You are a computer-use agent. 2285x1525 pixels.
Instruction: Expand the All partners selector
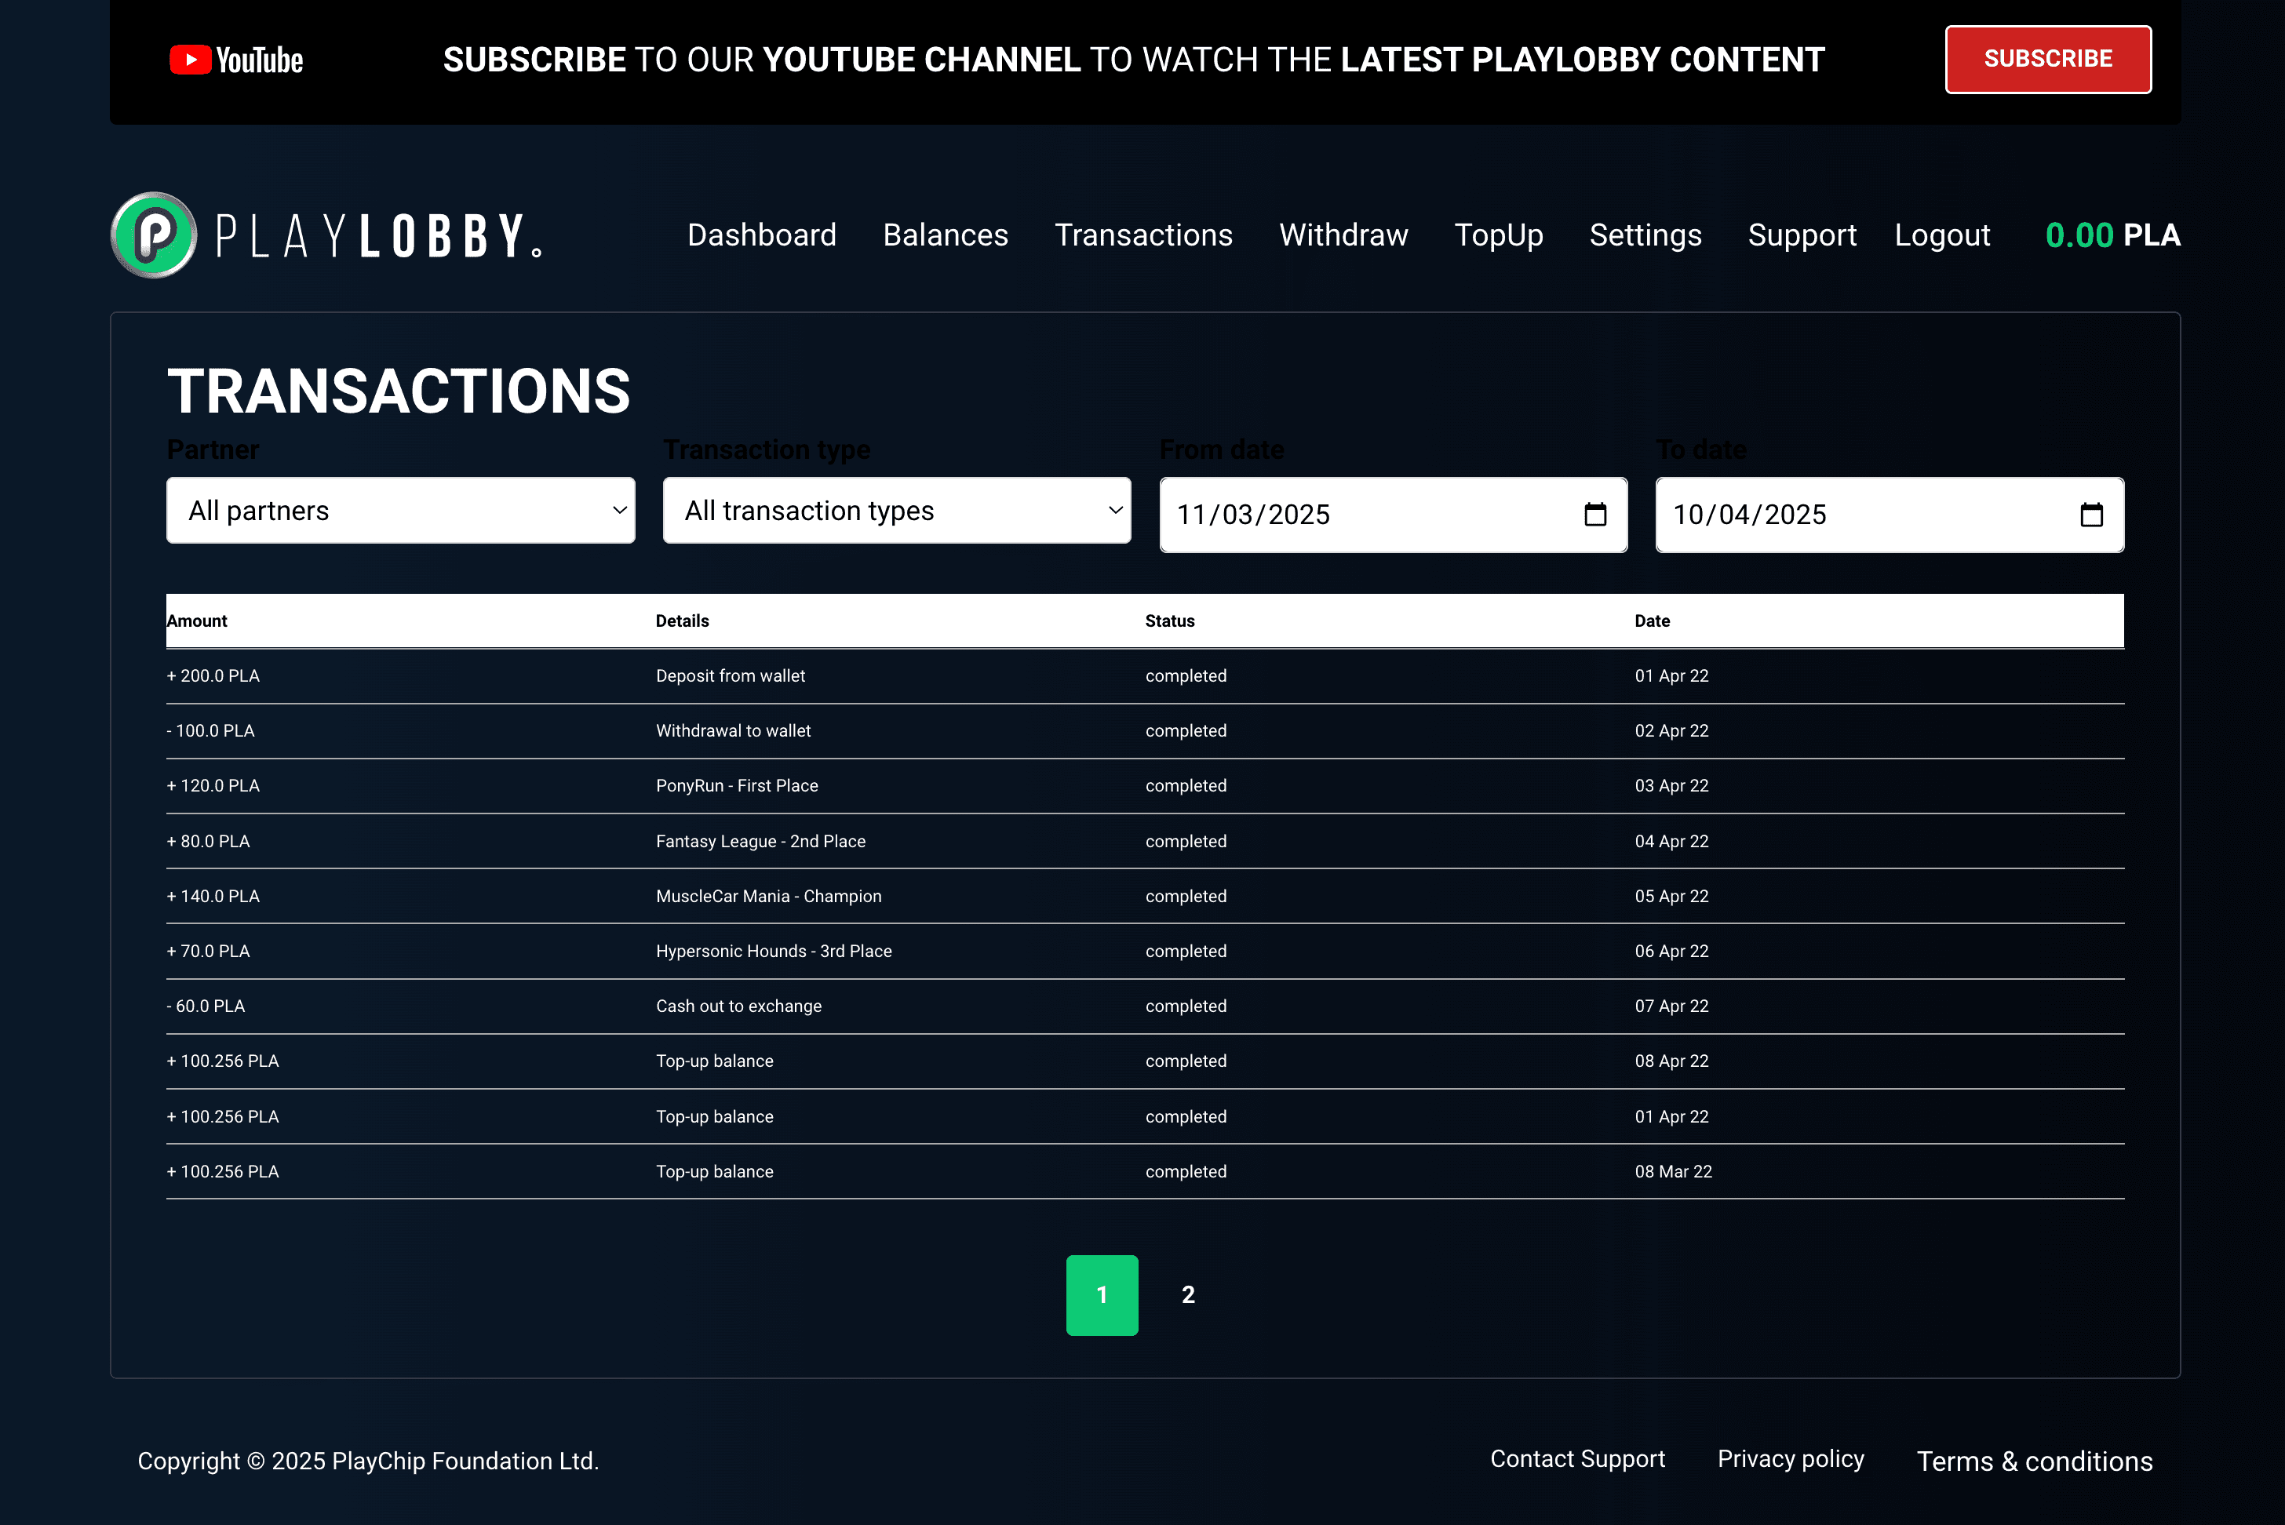tap(400, 510)
